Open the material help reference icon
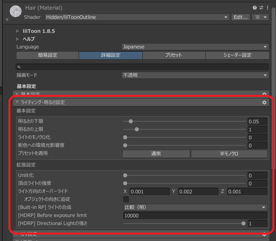The width and height of the screenshot is (276, 241). 254,8
